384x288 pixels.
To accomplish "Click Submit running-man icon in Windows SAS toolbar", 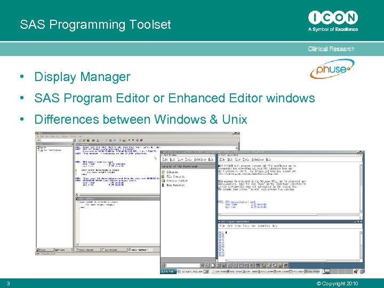I will tap(129, 140).
